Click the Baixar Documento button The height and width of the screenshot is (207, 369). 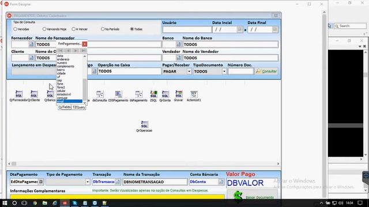click(253, 195)
